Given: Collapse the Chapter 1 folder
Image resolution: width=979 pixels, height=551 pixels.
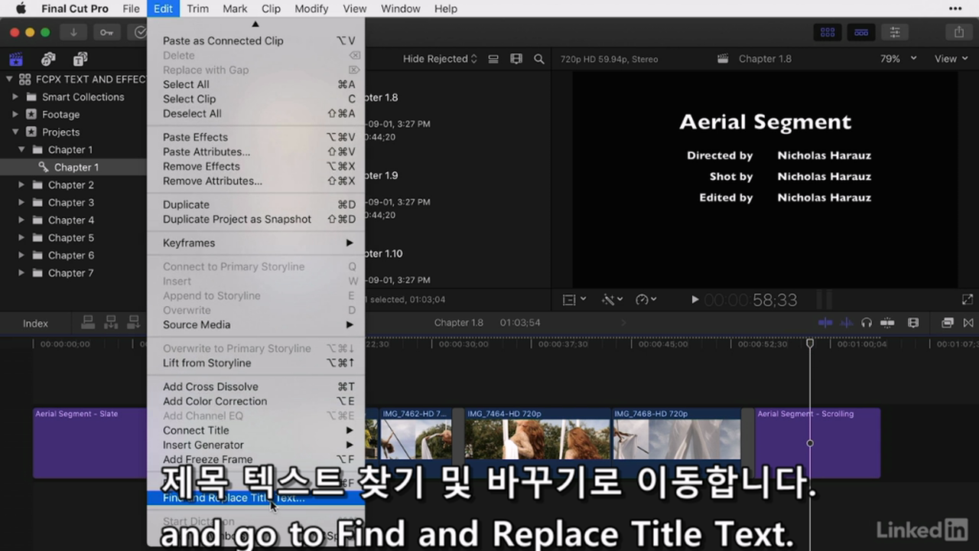Looking at the screenshot, I should coord(21,149).
